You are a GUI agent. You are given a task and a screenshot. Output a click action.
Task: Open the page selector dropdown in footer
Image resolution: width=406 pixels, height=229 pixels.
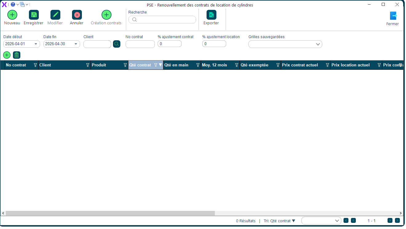pos(337,221)
